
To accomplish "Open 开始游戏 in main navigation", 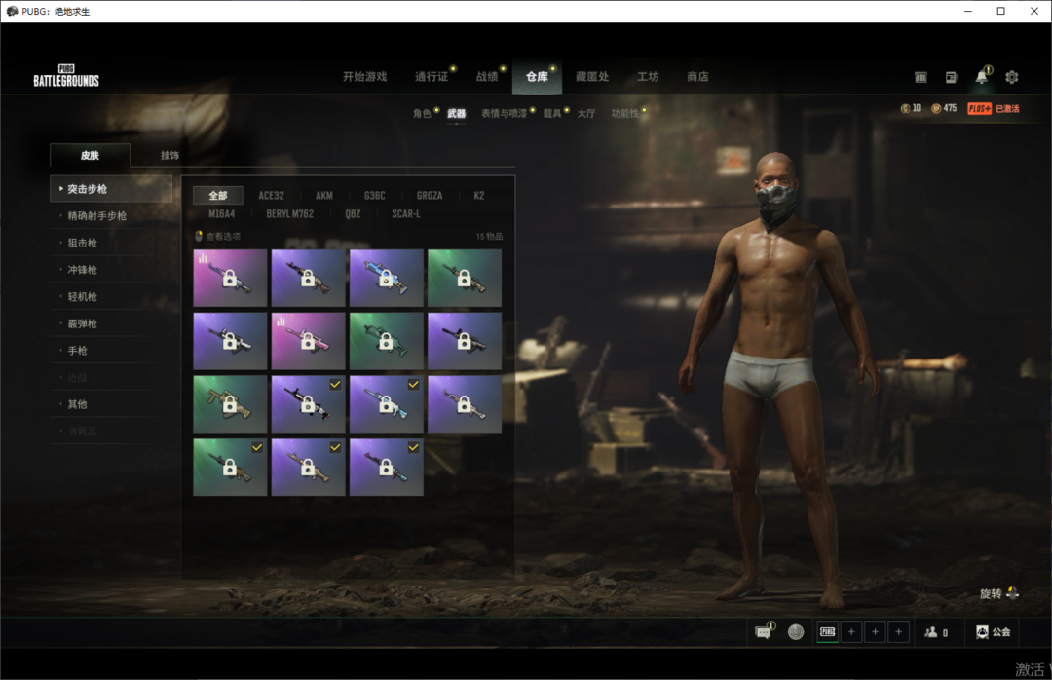I will [365, 77].
